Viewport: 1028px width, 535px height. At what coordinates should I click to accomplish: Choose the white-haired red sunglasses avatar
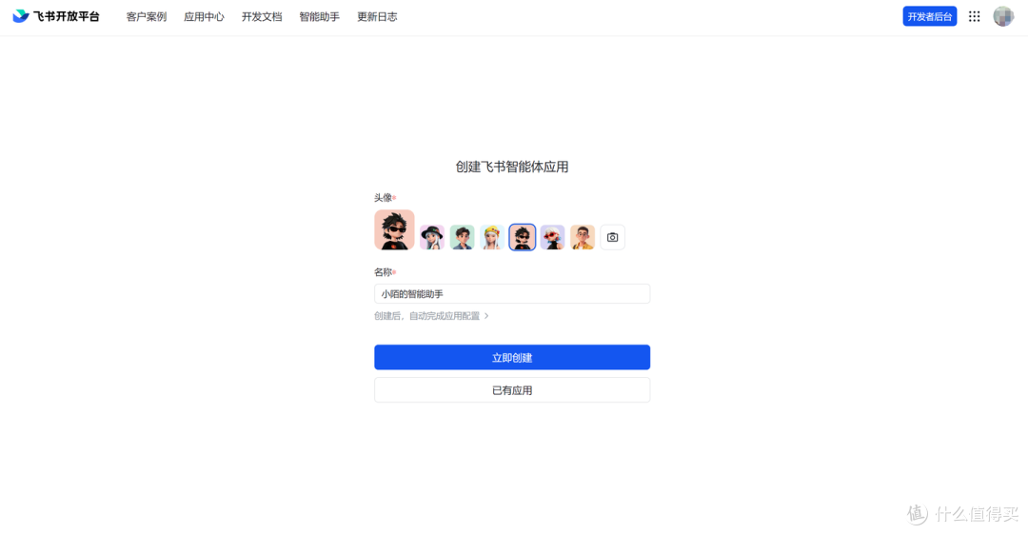[553, 237]
